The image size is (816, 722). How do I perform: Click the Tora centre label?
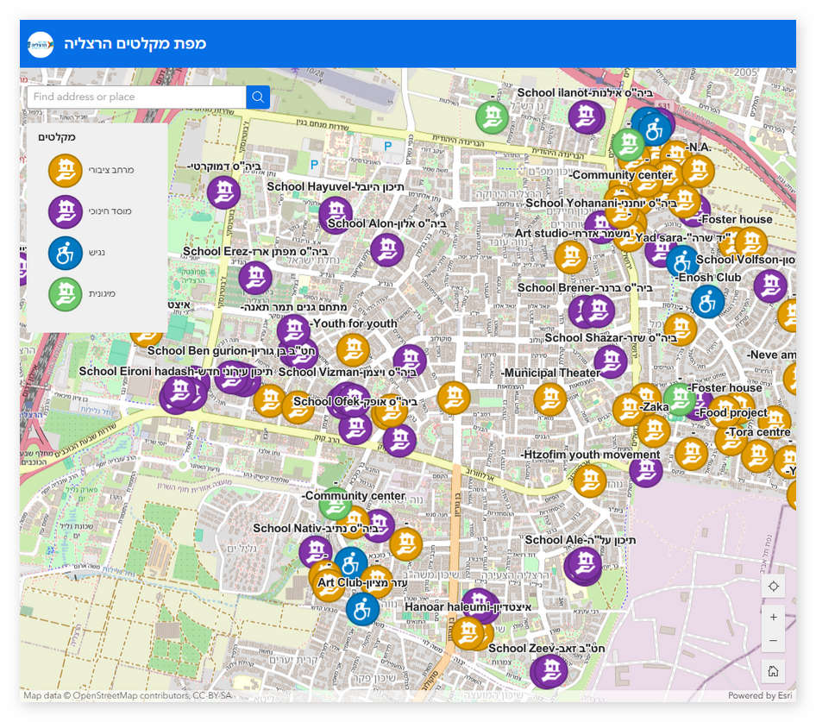[x=757, y=432]
